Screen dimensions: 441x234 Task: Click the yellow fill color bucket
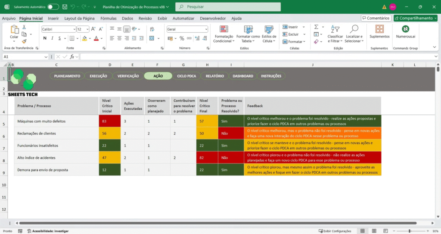click(x=85, y=38)
